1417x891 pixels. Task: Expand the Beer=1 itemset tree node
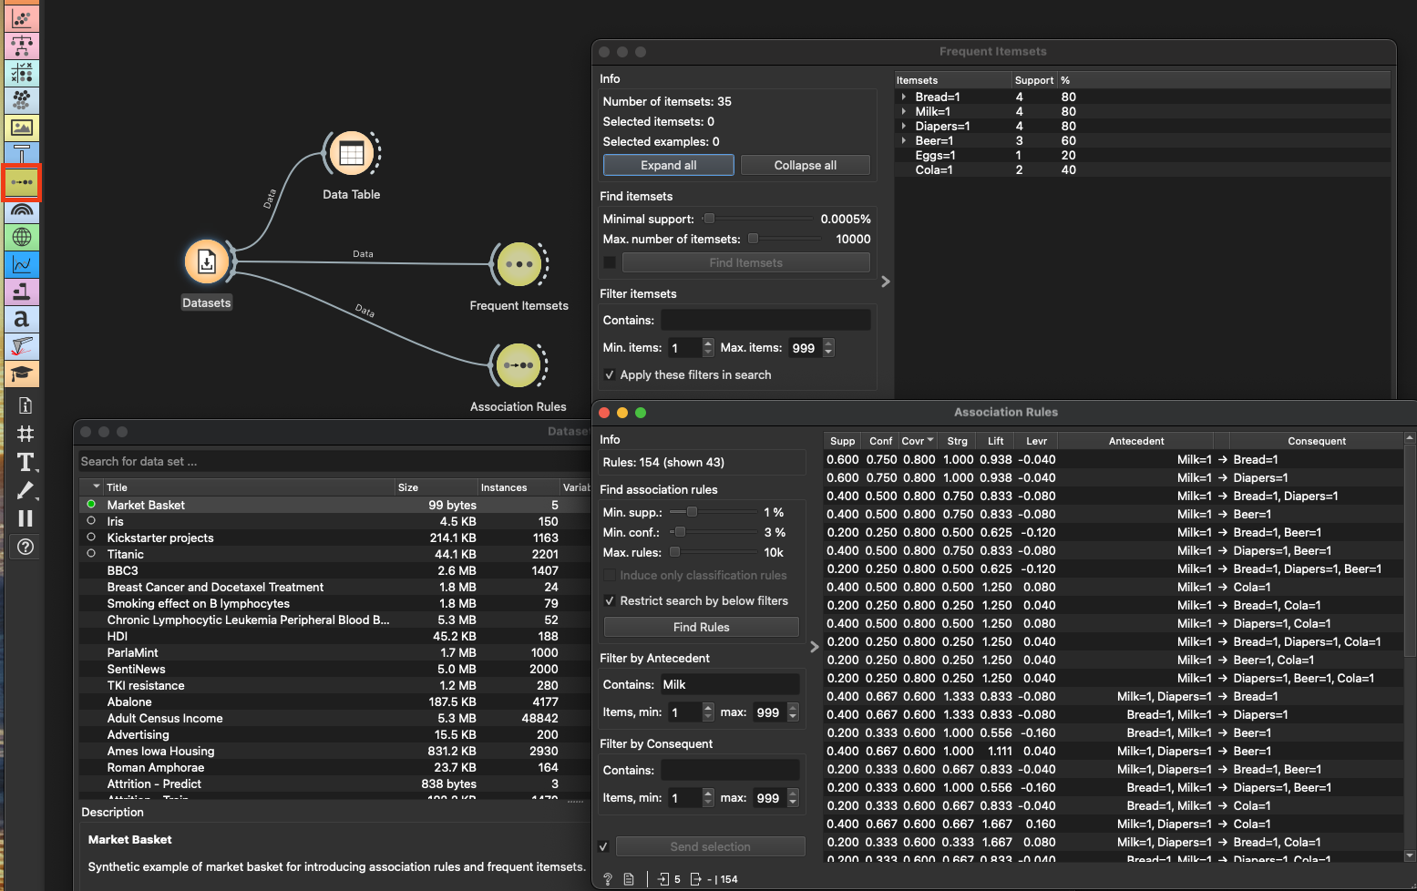point(904,141)
